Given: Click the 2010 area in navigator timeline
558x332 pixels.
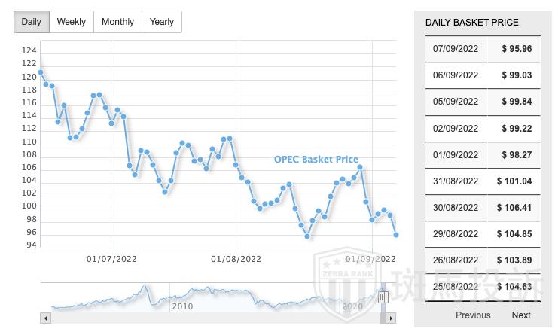Looking at the screenshot, I should [x=182, y=306].
